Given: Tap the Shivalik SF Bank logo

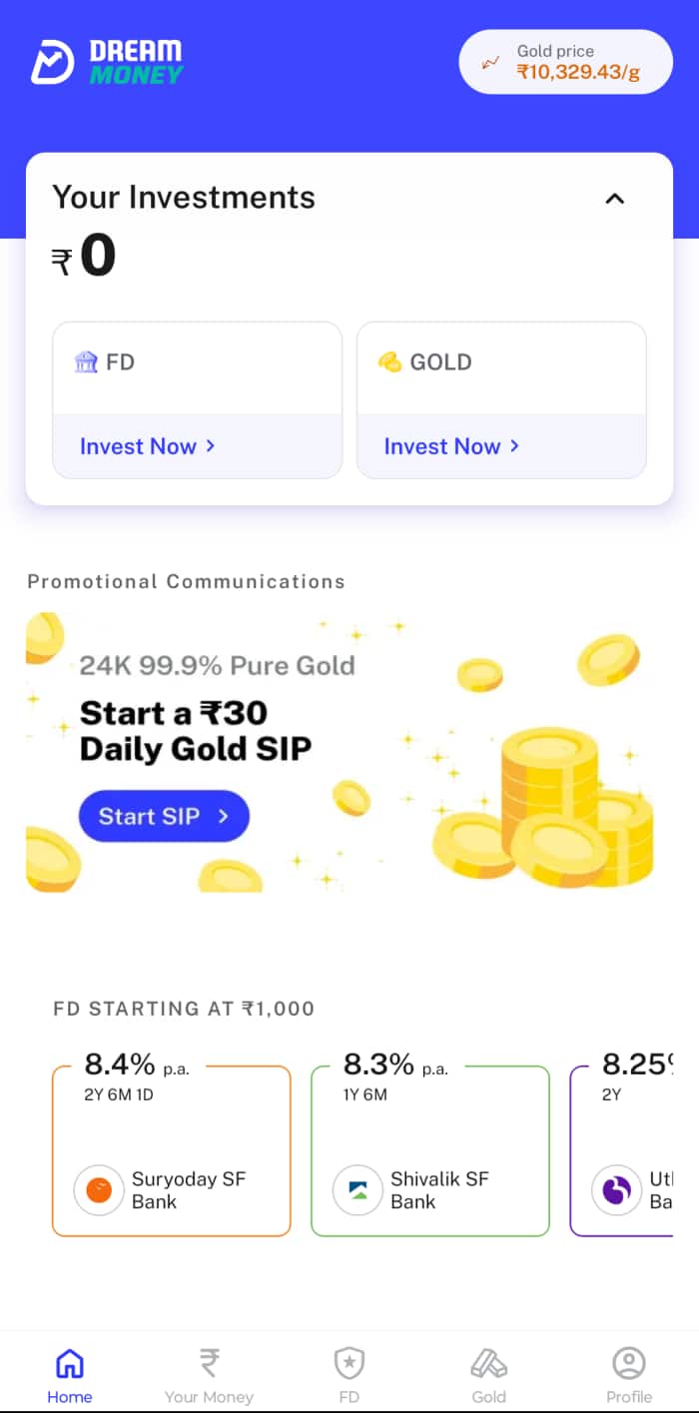Looking at the screenshot, I should tap(357, 1190).
